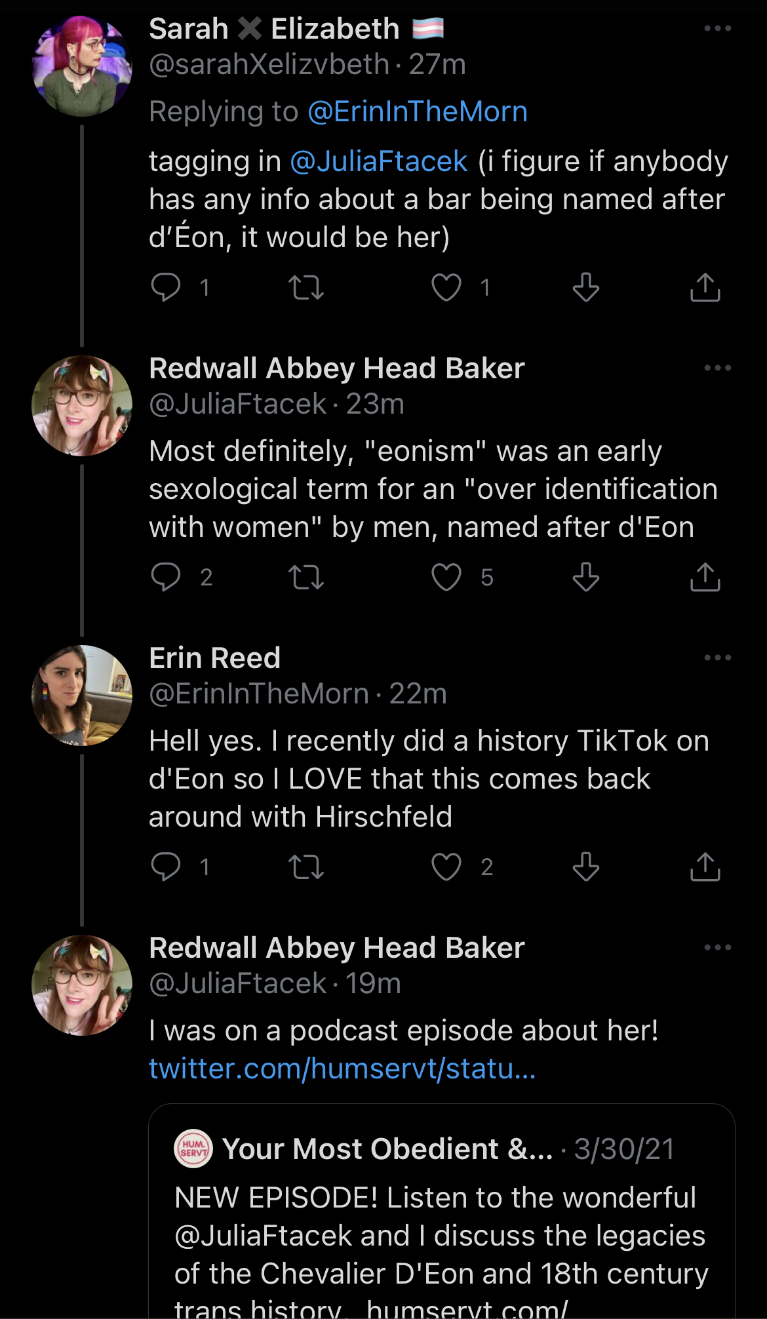Open more options on Sarah Elizabeth's tweet
Screen dimensions: 767x1319
point(717,29)
